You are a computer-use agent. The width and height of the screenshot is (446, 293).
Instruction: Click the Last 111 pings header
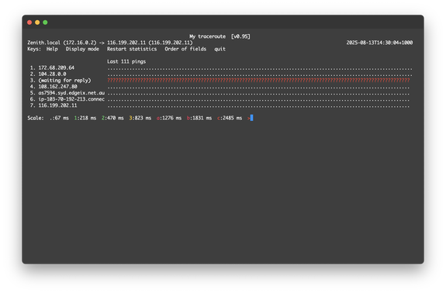click(126, 61)
